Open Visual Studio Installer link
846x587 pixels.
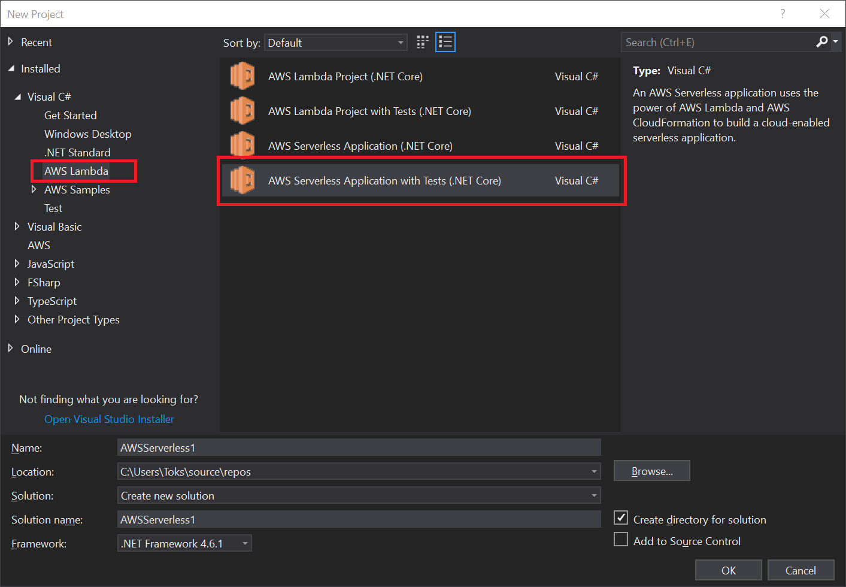[109, 419]
